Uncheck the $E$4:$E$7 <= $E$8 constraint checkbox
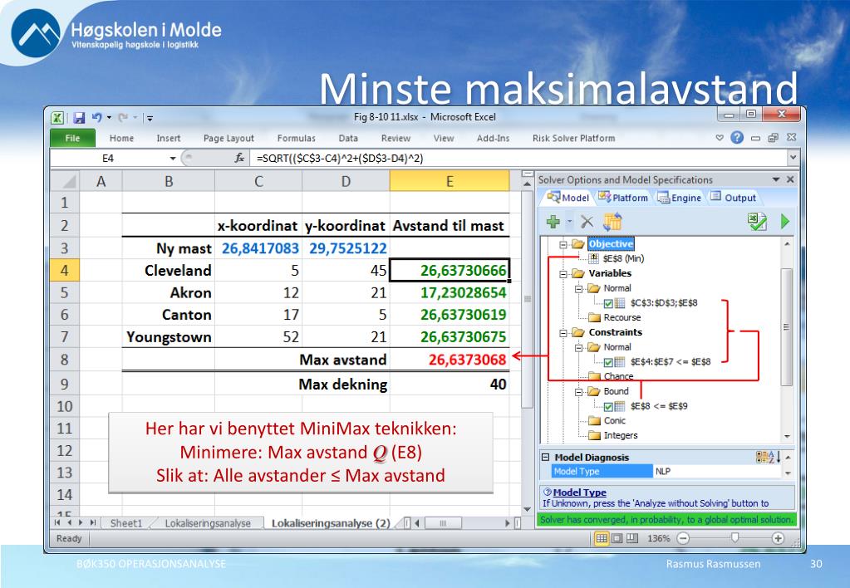The image size is (850, 588). [608, 362]
